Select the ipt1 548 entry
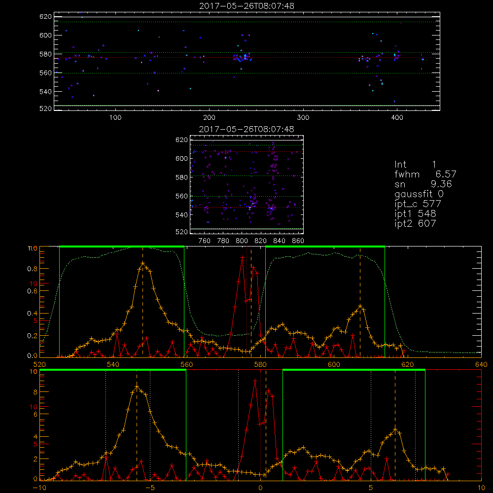The image size is (493, 493). pos(415,214)
